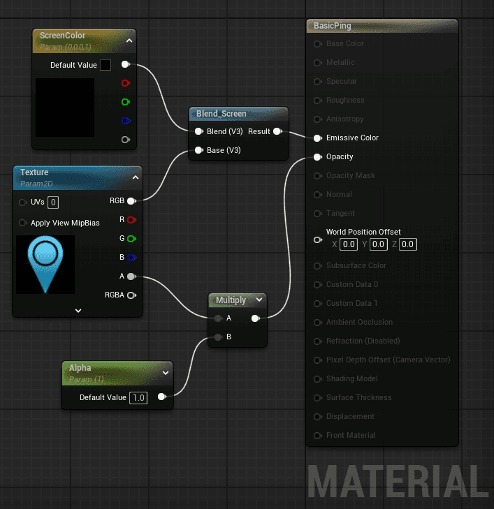
Task: Expand the Alpha node chevron
Action: point(166,372)
